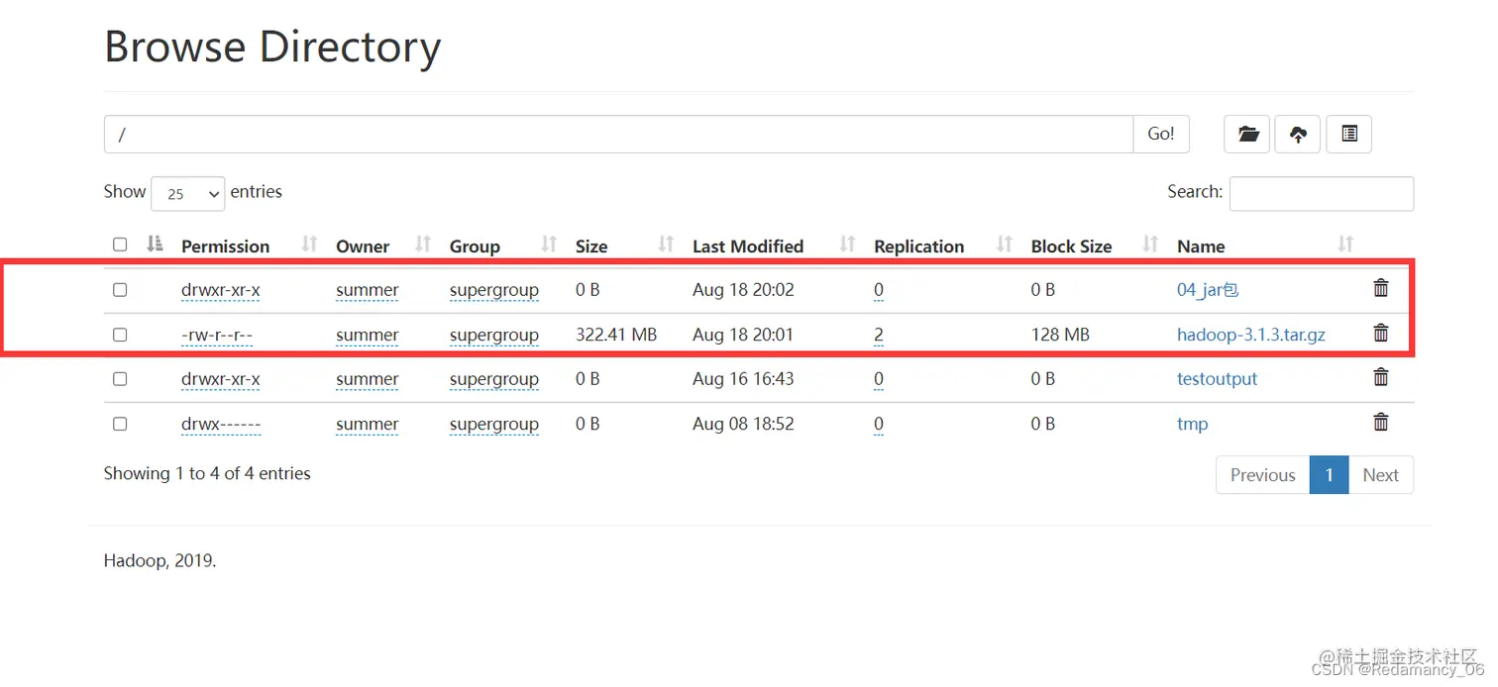This screenshot has height=687, width=1498.
Task: Click the Block Size column header text
Action: coord(1071,246)
